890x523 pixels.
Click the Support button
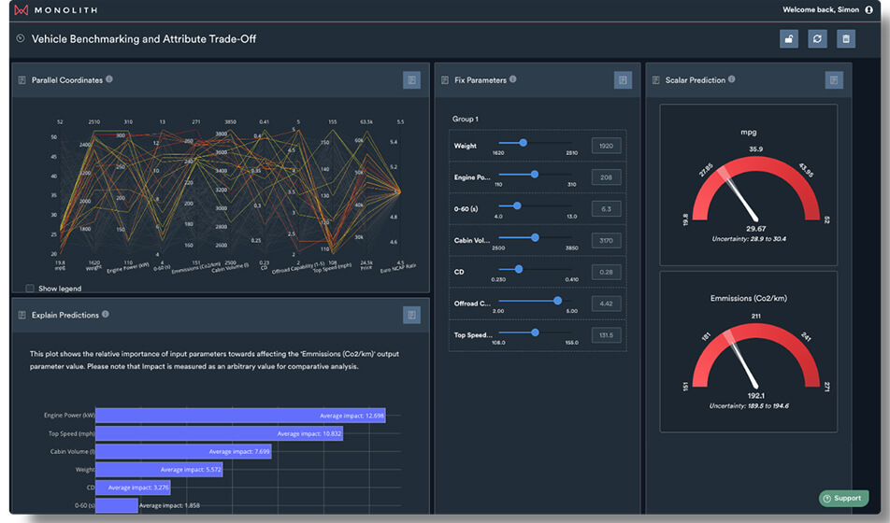click(843, 498)
